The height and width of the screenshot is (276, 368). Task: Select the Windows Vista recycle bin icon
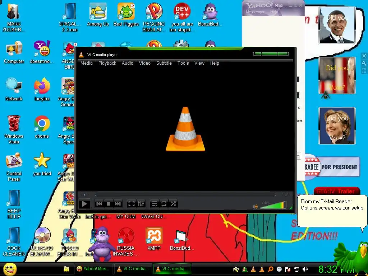click(14, 130)
